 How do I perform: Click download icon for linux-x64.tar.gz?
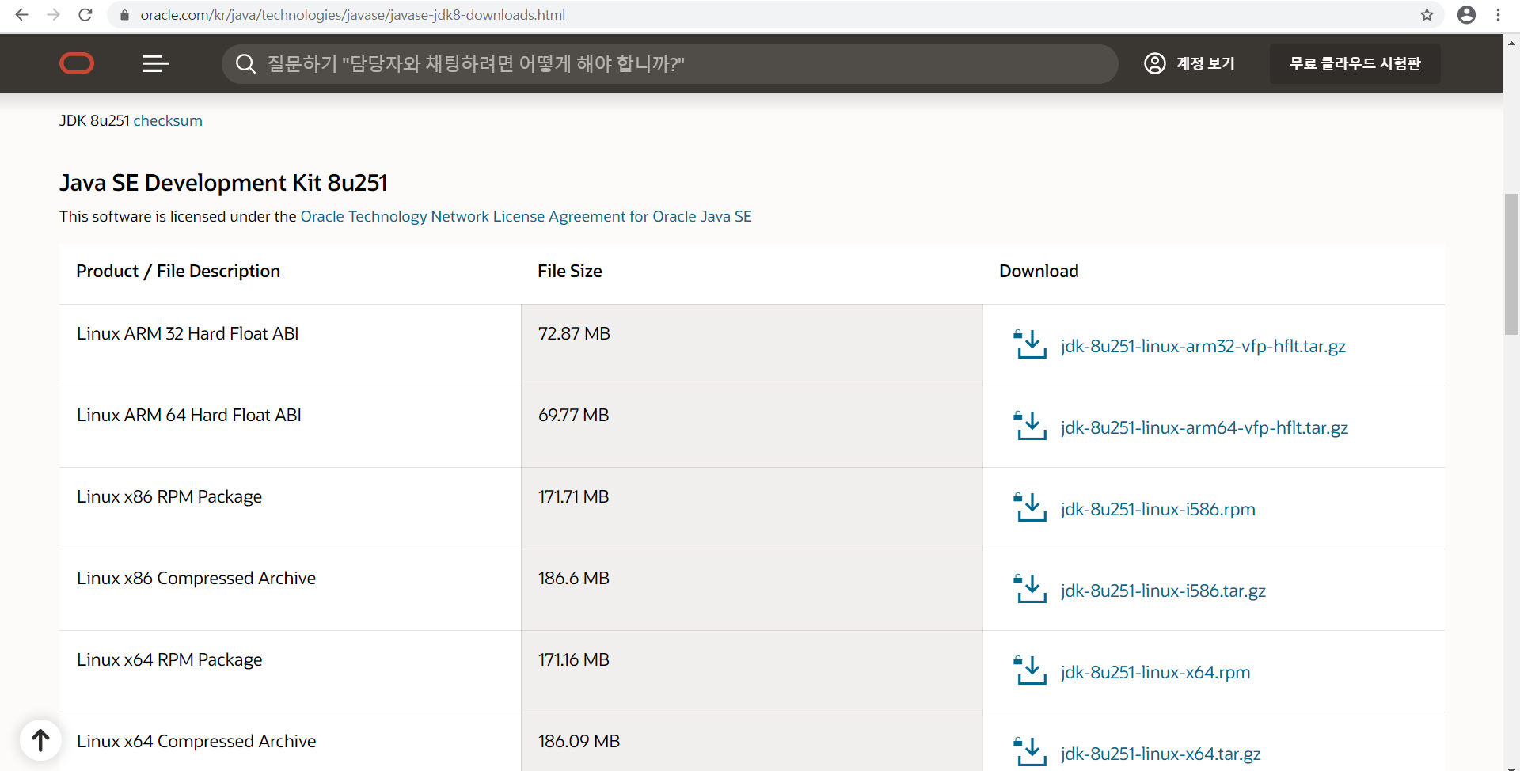coord(1030,752)
